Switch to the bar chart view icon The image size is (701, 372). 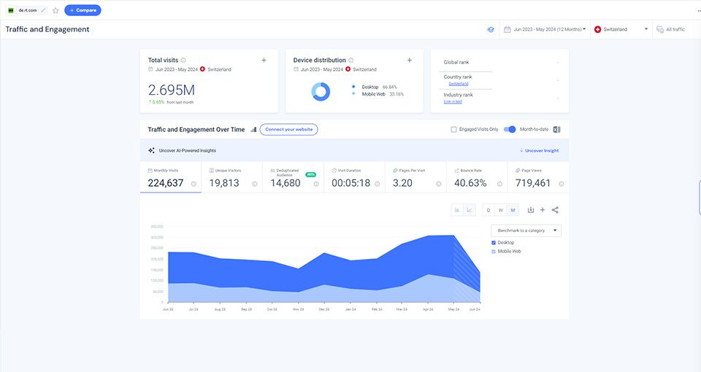click(x=457, y=210)
